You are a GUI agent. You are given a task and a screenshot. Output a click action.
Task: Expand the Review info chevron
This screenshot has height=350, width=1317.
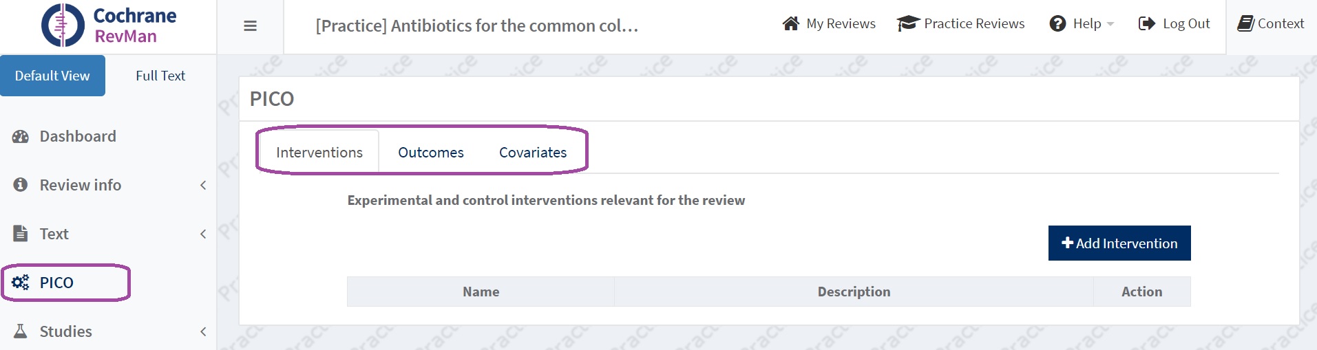pyautogui.click(x=203, y=186)
